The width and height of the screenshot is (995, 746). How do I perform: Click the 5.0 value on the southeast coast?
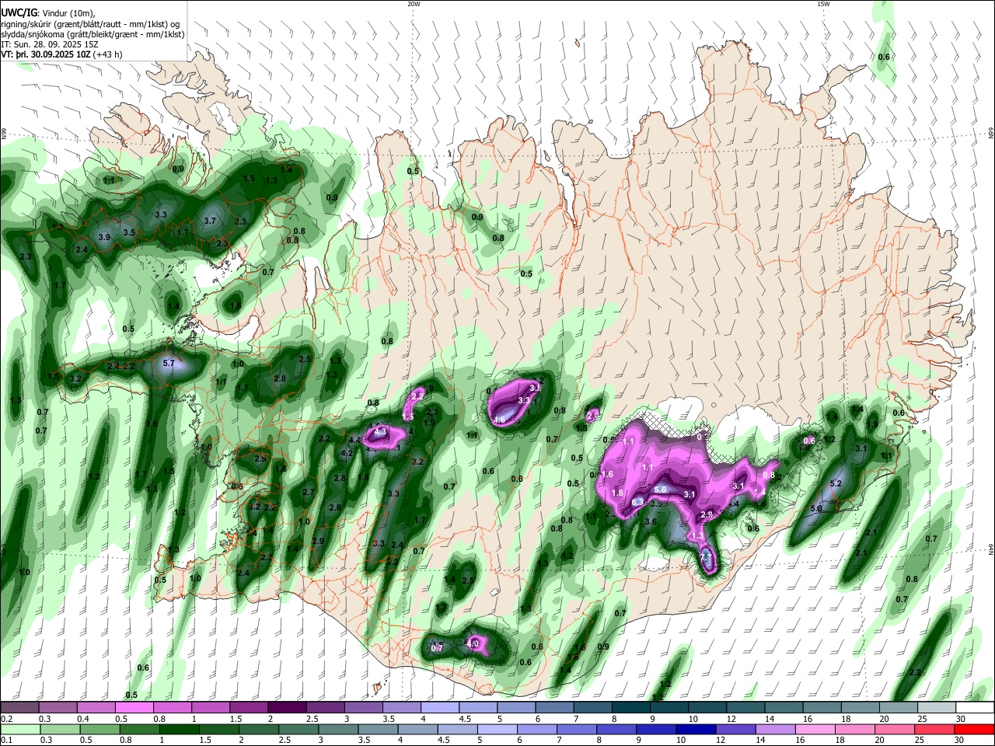coord(816,509)
